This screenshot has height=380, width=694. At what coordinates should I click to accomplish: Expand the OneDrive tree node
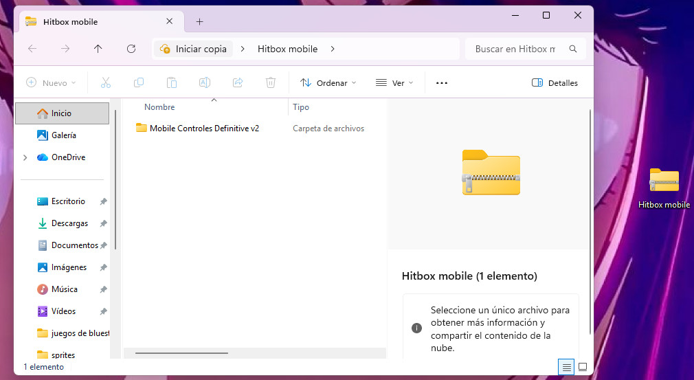pyautogui.click(x=25, y=157)
